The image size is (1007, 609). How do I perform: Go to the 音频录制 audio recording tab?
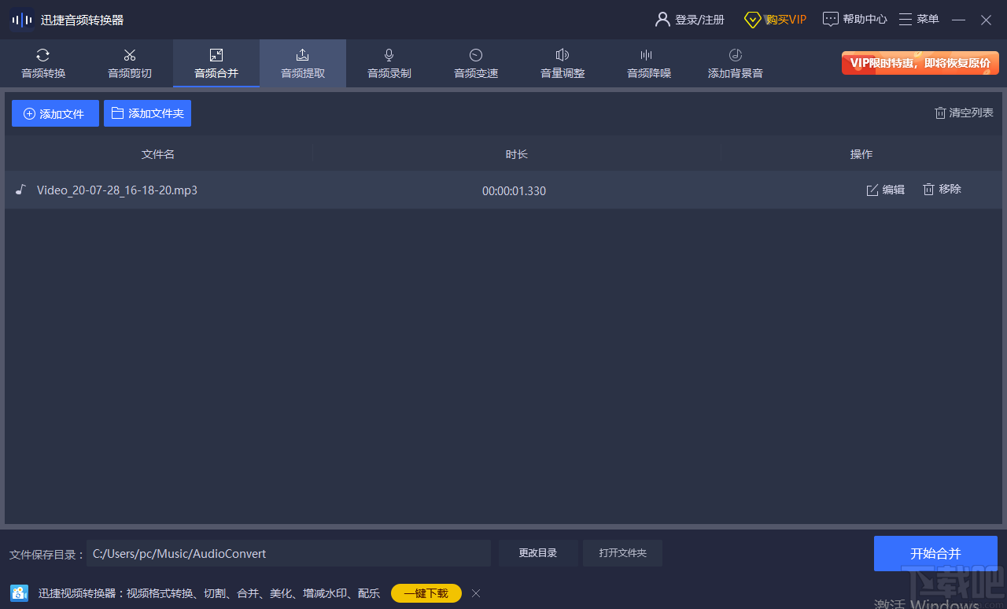pyautogui.click(x=389, y=64)
